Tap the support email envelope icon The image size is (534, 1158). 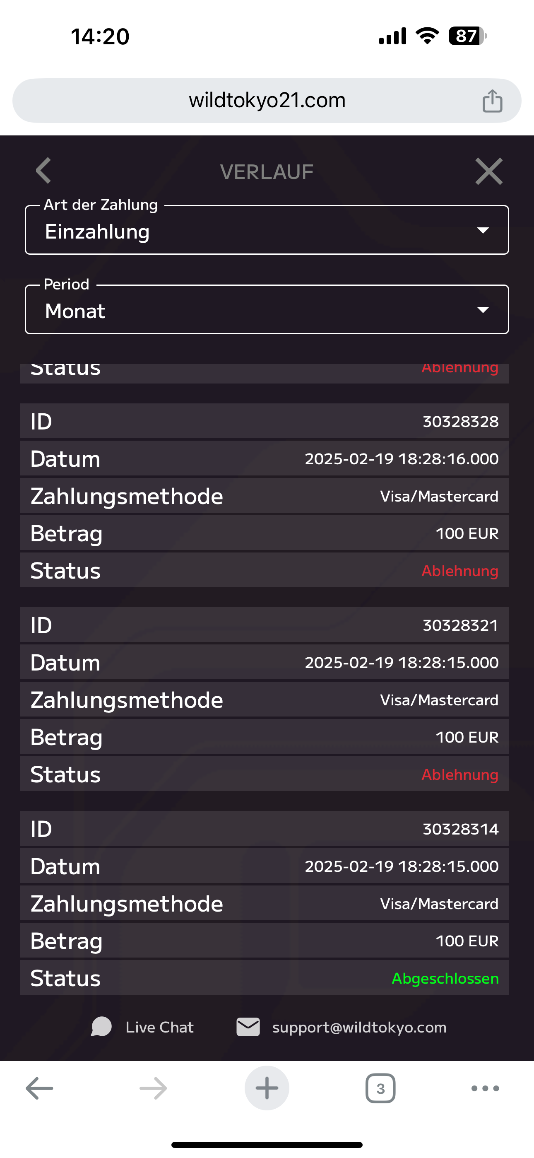coord(248,1027)
